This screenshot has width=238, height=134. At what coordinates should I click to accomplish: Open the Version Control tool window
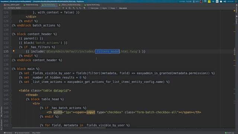[22, 133]
